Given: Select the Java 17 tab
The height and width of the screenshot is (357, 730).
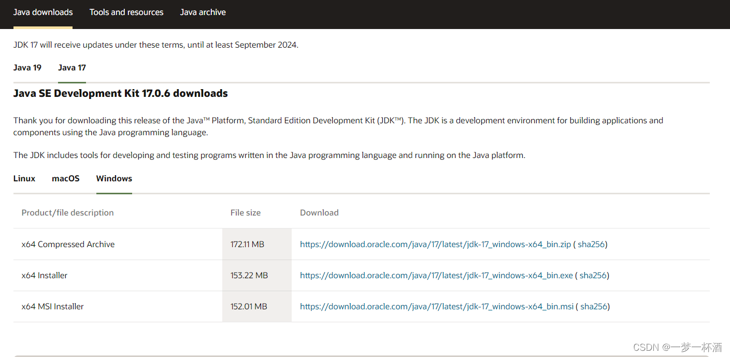Looking at the screenshot, I should click(x=72, y=68).
